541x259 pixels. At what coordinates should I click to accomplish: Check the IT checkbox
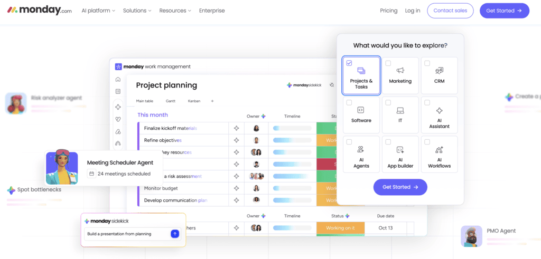388,103
